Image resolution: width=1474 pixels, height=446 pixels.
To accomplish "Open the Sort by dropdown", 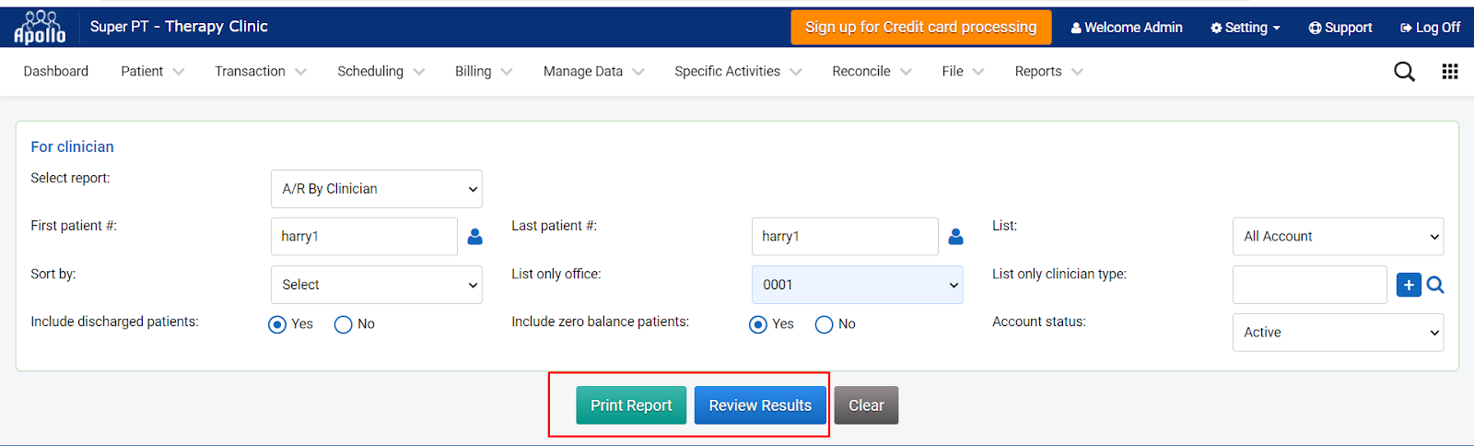I will (377, 285).
